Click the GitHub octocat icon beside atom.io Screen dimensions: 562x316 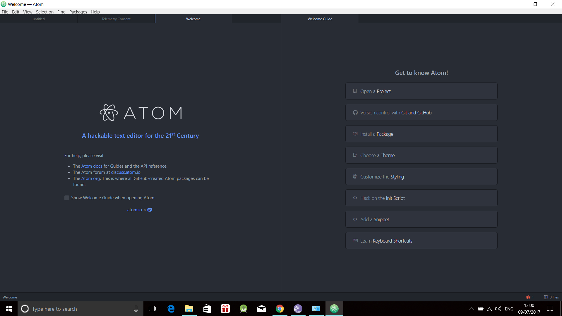click(150, 210)
